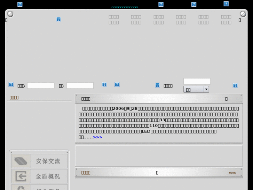The height and width of the screenshot is (190, 253).
Task: Open the fifth header navigation menu item
Action: [203, 20]
